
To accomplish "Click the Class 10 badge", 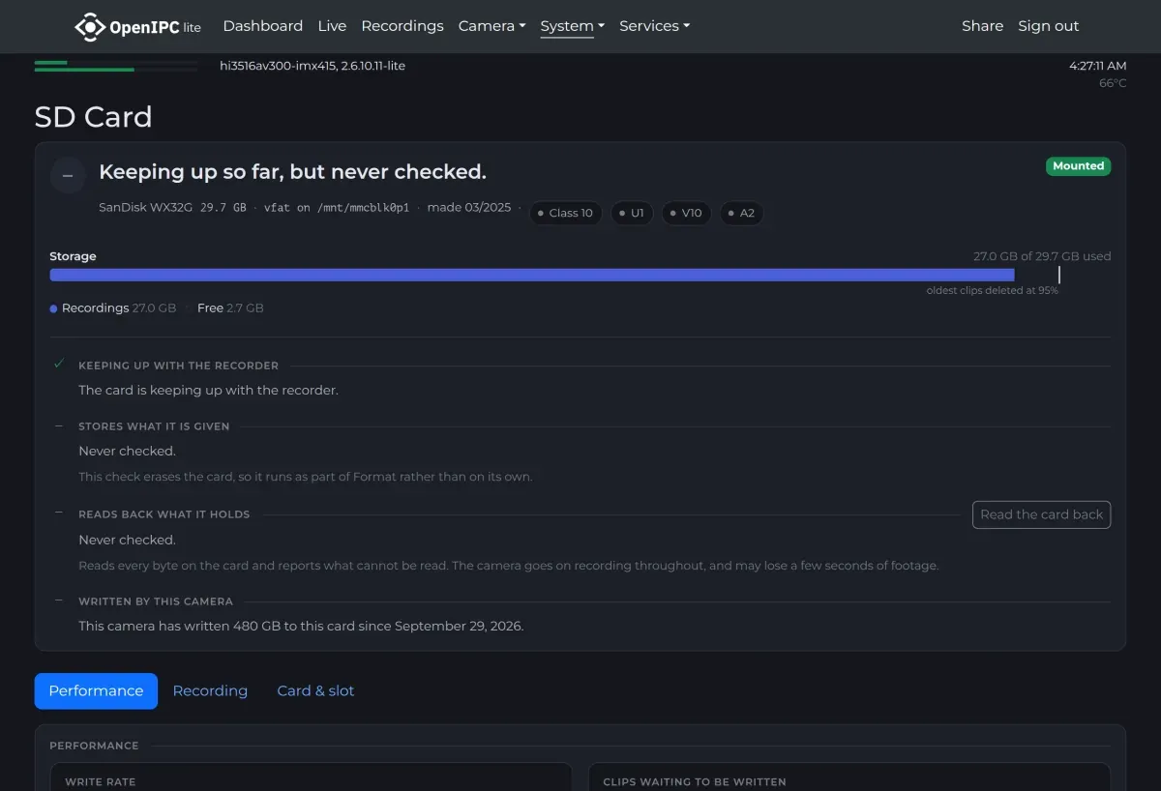I will [565, 213].
